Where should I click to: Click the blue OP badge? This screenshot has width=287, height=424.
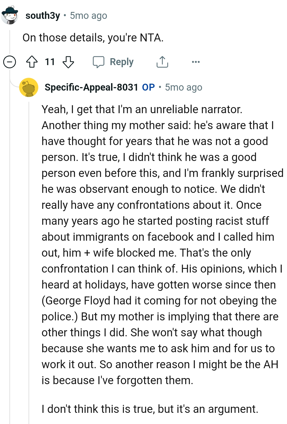148,87
